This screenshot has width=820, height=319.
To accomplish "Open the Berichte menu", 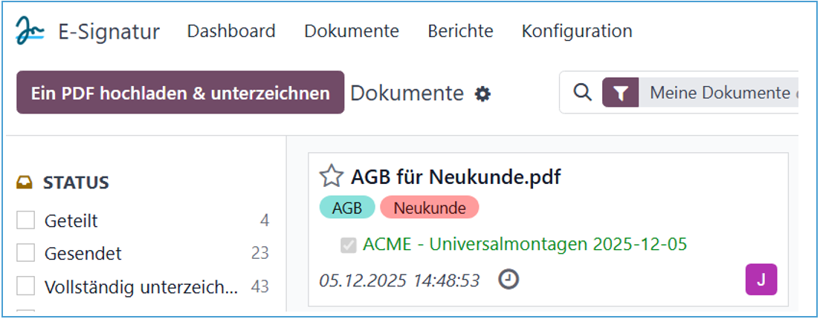I will [x=460, y=31].
